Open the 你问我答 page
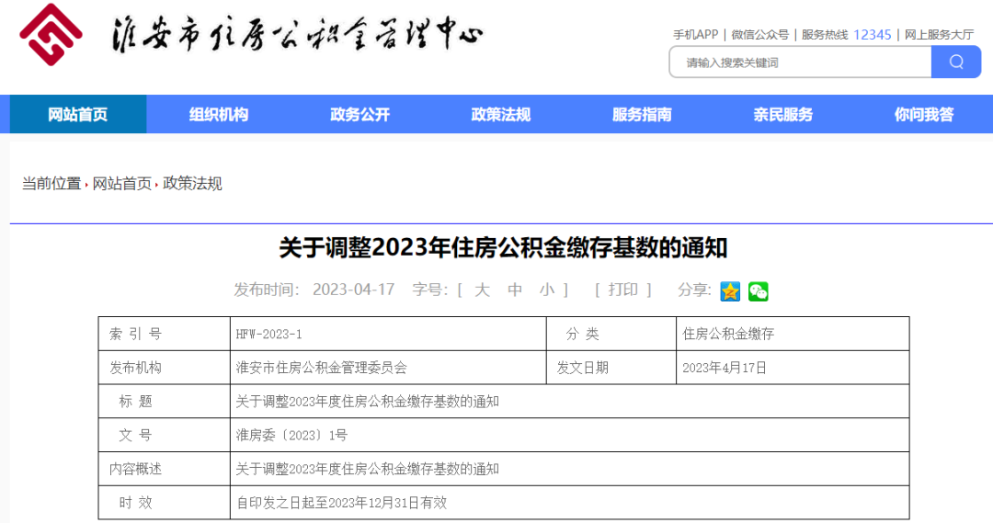Screen dimensions: 993x523 (924, 115)
